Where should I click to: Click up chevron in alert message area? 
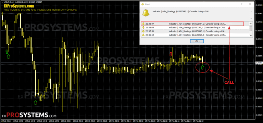[251, 12]
